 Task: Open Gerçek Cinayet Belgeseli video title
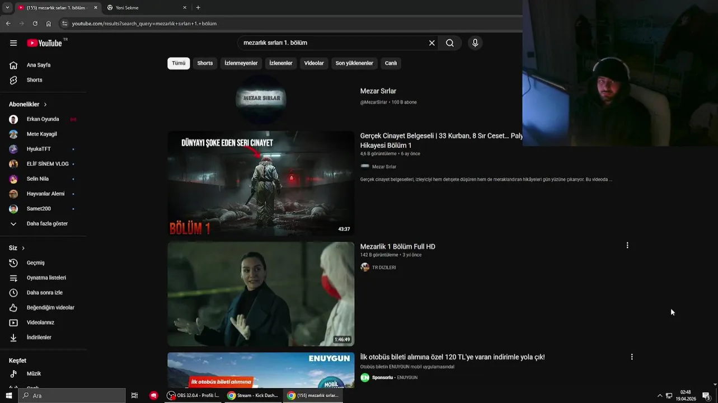point(442,140)
